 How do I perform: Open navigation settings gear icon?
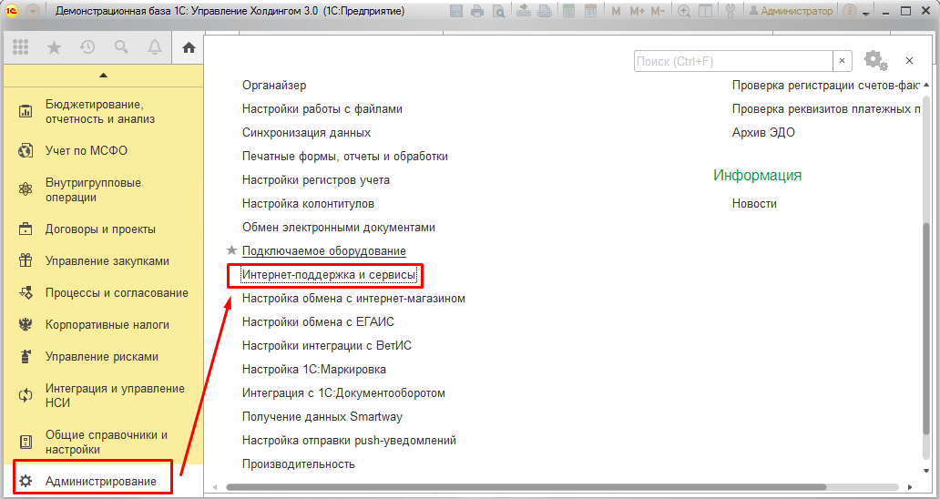[875, 60]
